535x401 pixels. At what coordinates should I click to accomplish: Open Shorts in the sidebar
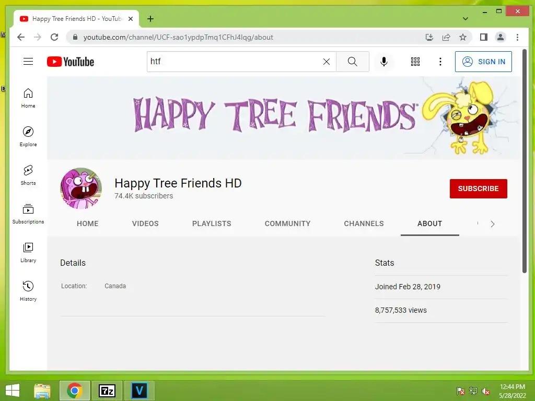28,175
